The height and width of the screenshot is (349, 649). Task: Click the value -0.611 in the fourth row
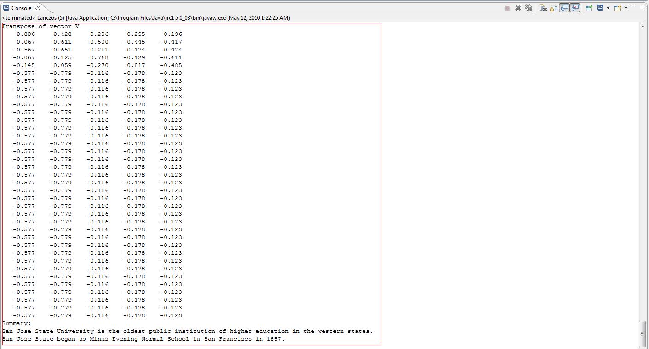coord(171,57)
